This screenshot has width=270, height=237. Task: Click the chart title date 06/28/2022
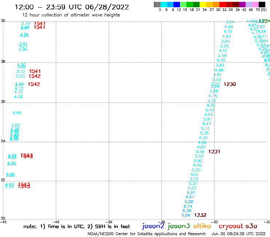(x=107, y=7)
